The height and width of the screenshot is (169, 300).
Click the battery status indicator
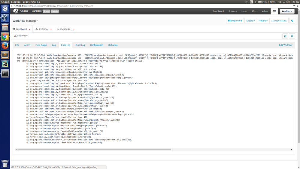pyautogui.click(x=267, y=2)
